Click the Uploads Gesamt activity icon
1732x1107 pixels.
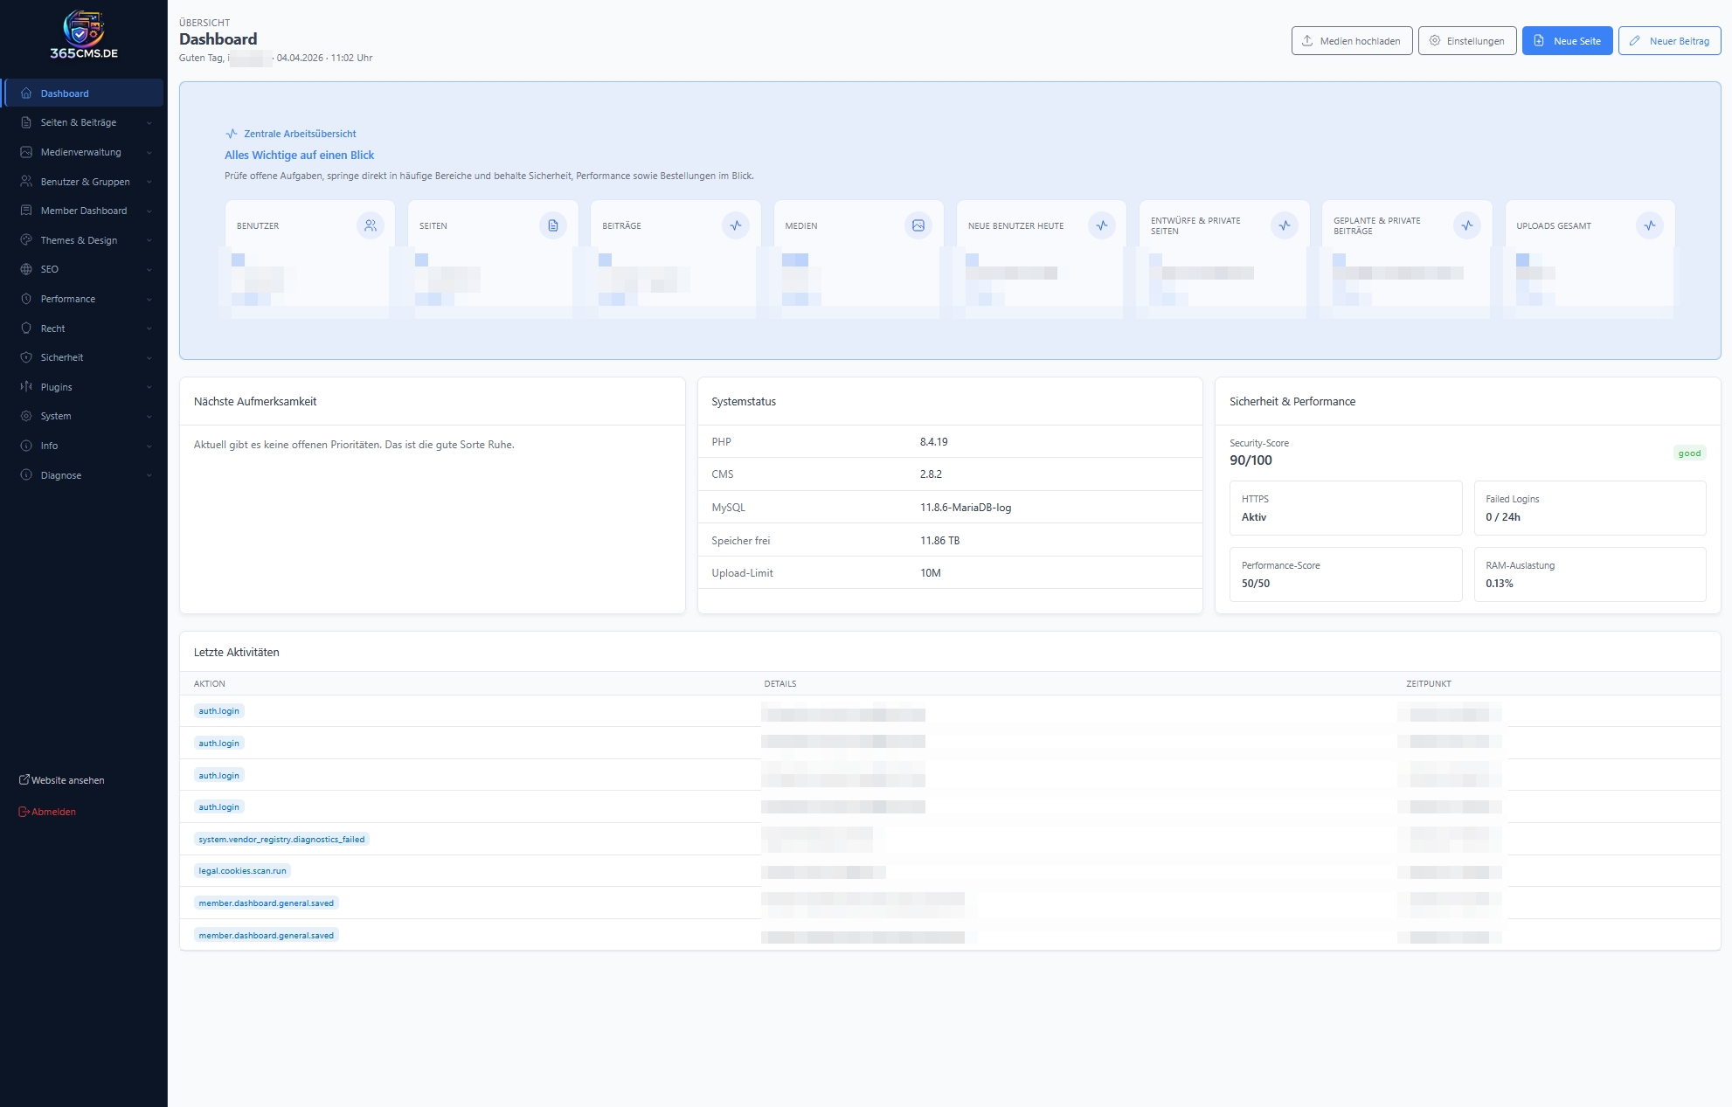(x=1649, y=225)
